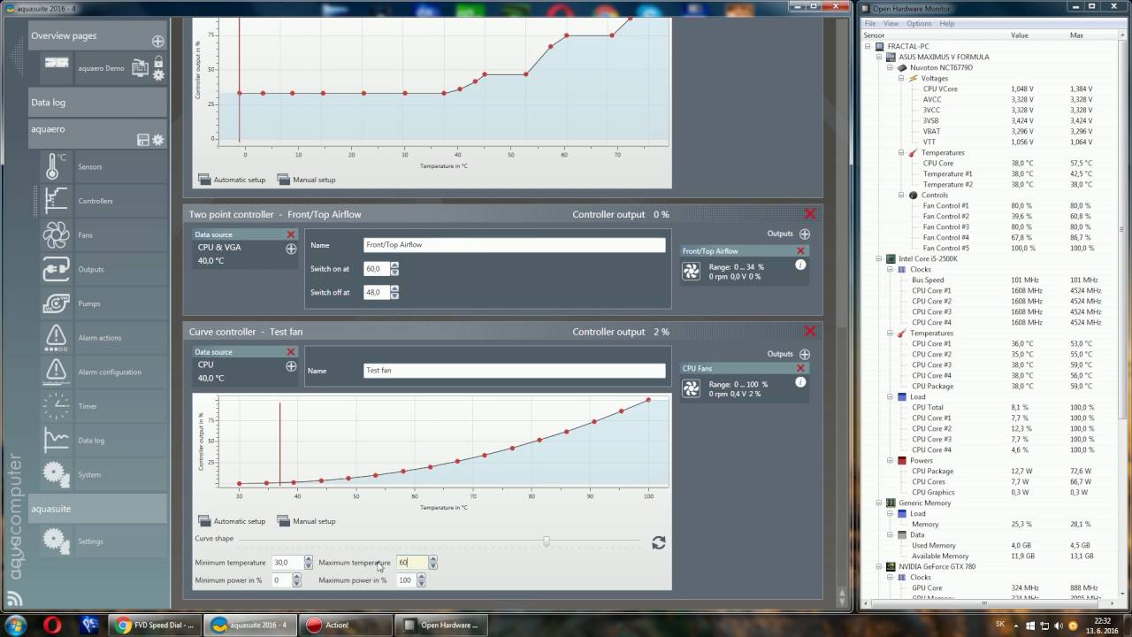Click Automatic setup under Test fan curve
Viewport: 1132px width, 637px height.
pyautogui.click(x=232, y=521)
